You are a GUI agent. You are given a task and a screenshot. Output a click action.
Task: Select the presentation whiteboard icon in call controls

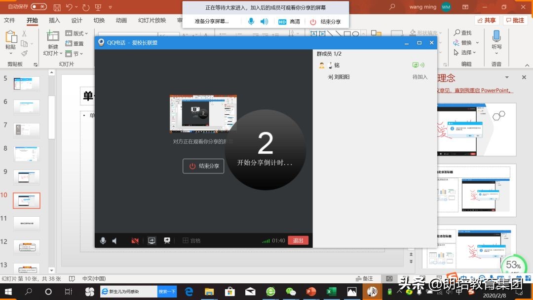point(167,240)
